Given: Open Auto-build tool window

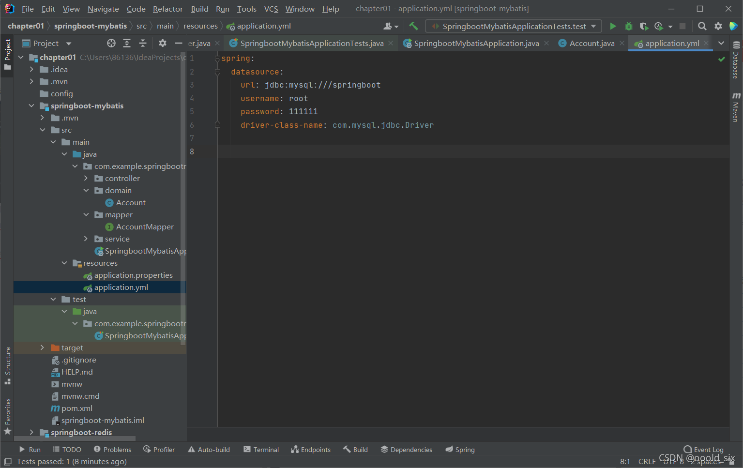Looking at the screenshot, I should 209,450.
